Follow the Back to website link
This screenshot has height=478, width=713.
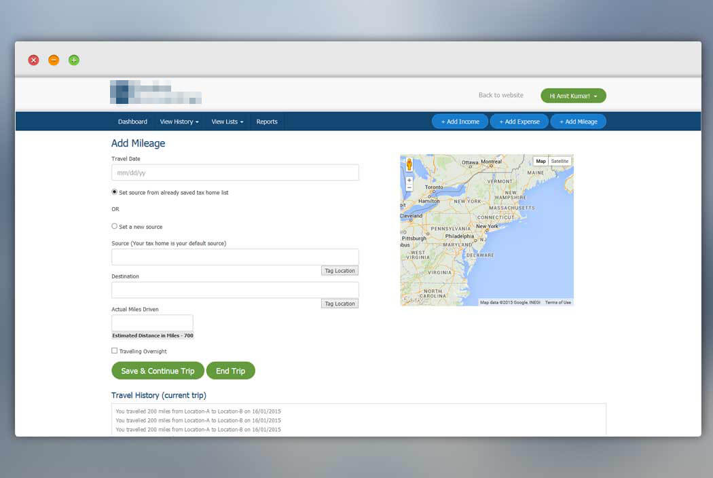[500, 95]
